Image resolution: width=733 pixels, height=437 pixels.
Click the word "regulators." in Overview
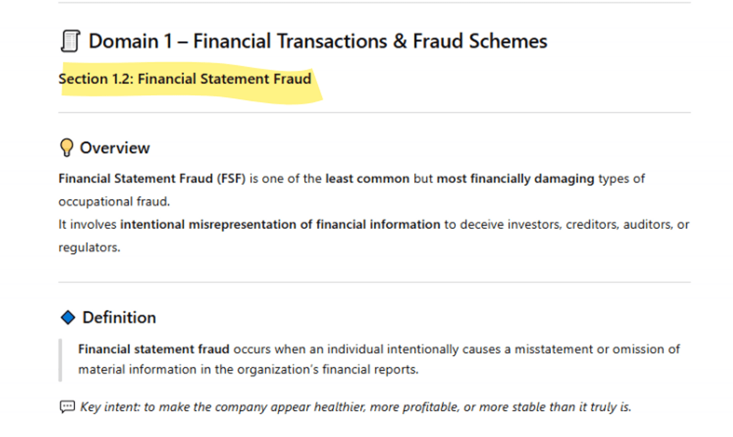pyautogui.click(x=89, y=248)
